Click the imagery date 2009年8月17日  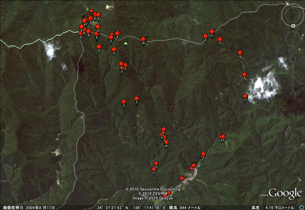tap(29, 208)
